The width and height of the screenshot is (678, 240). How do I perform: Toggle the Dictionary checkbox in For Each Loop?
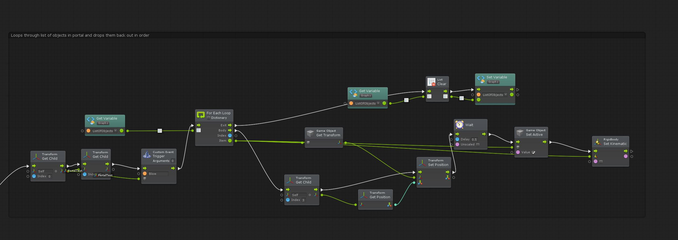tap(208, 118)
